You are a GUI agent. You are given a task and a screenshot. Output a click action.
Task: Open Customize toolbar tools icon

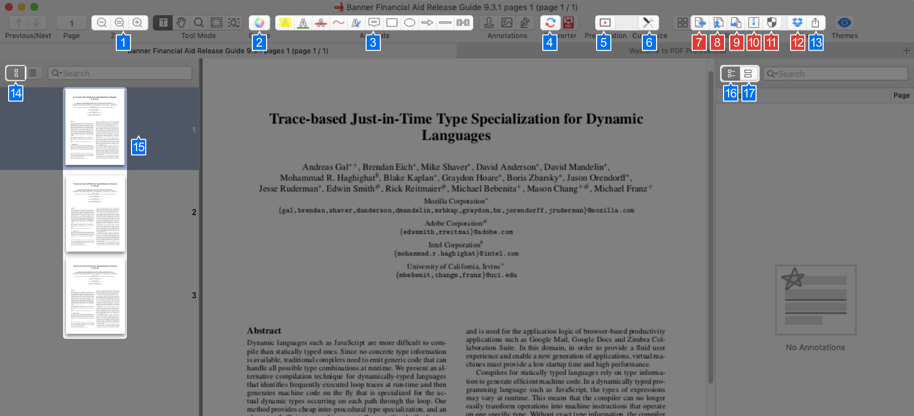click(x=648, y=23)
